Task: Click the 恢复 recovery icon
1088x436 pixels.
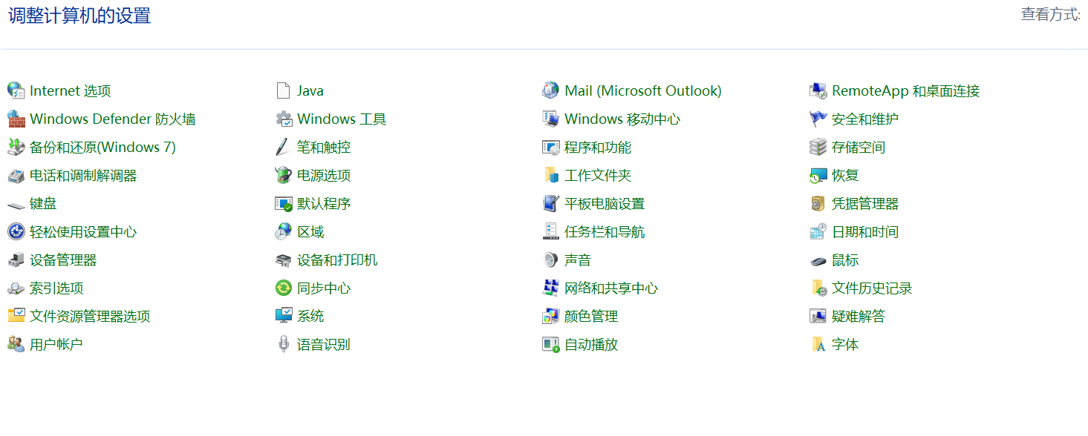Action: (818, 175)
